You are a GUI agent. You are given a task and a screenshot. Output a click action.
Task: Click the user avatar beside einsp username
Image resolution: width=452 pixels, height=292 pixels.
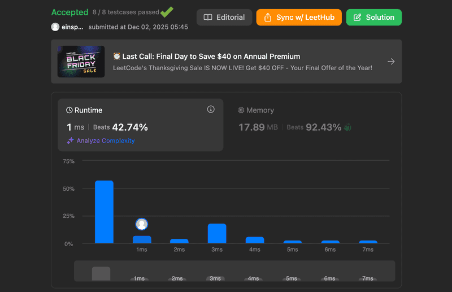click(x=55, y=27)
